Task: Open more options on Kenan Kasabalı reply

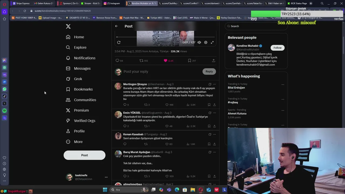Action: coord(215,134)
